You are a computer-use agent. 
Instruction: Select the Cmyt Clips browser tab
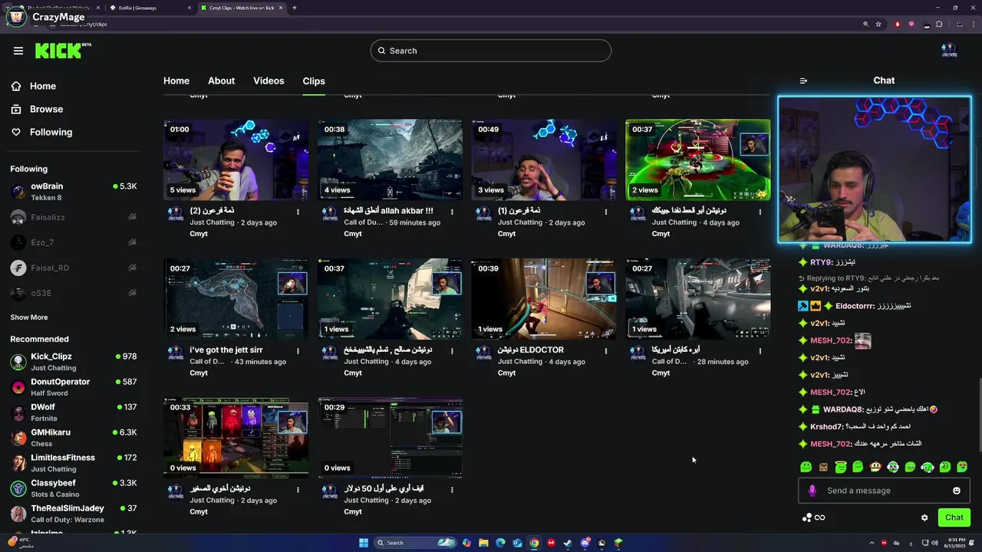pyautogui.click(x=242, y=8)
